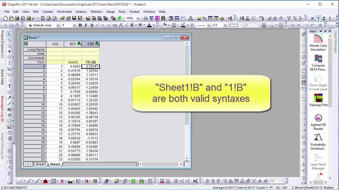Switch to the Sheet1 tab
The image size is (339, 190).
[41, 164]
